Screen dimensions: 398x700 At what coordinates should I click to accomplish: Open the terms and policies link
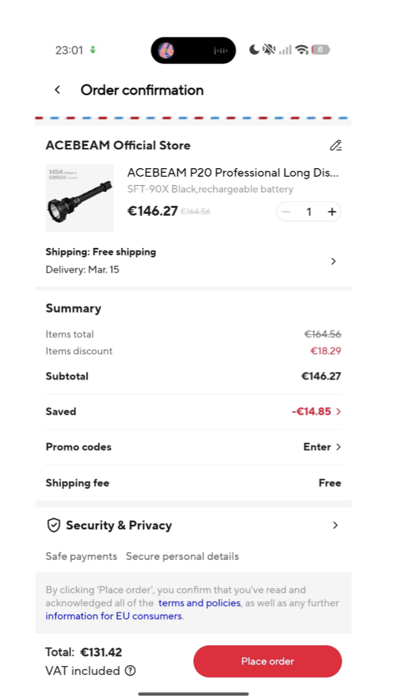[199, 603]
